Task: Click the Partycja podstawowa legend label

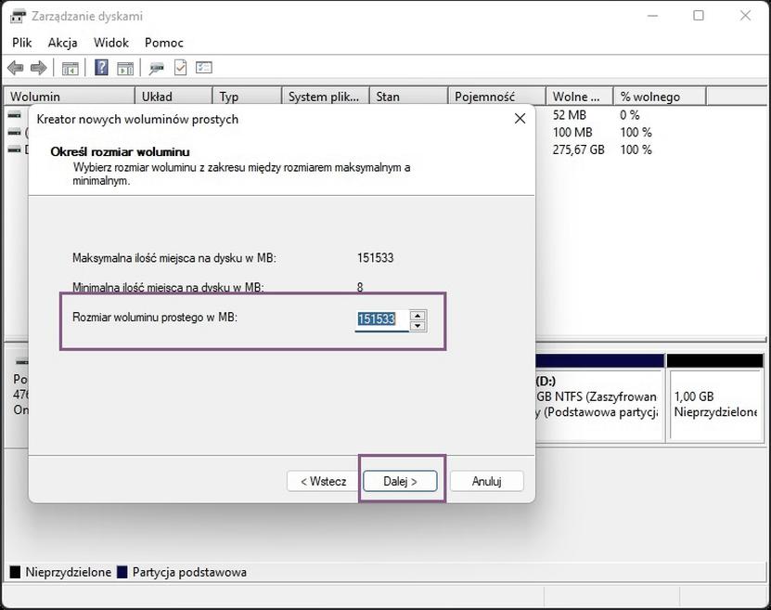Action: tap(189, 572)
